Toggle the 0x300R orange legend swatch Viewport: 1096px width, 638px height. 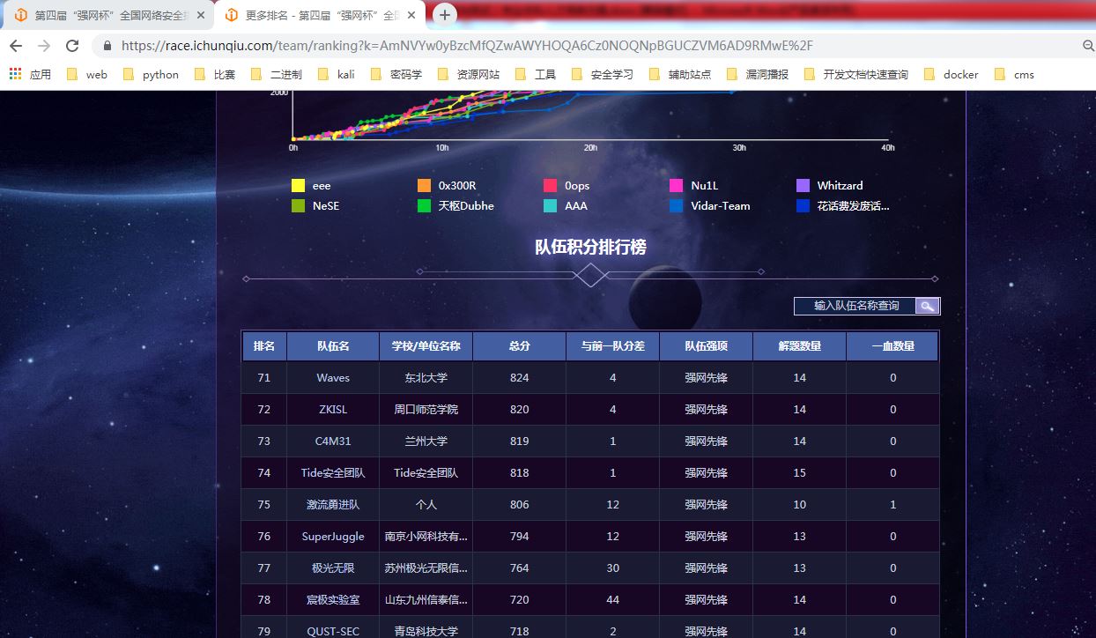pyautogui.click(x=424, y=186)
